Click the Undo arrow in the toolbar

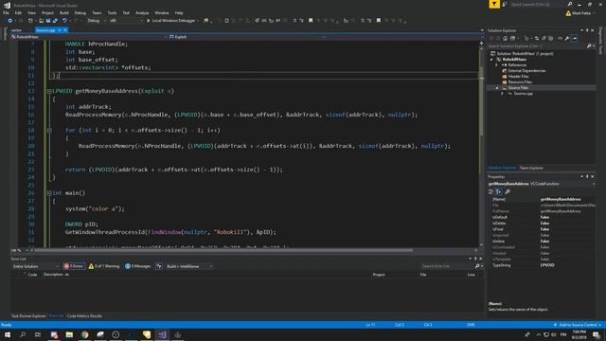64,21
